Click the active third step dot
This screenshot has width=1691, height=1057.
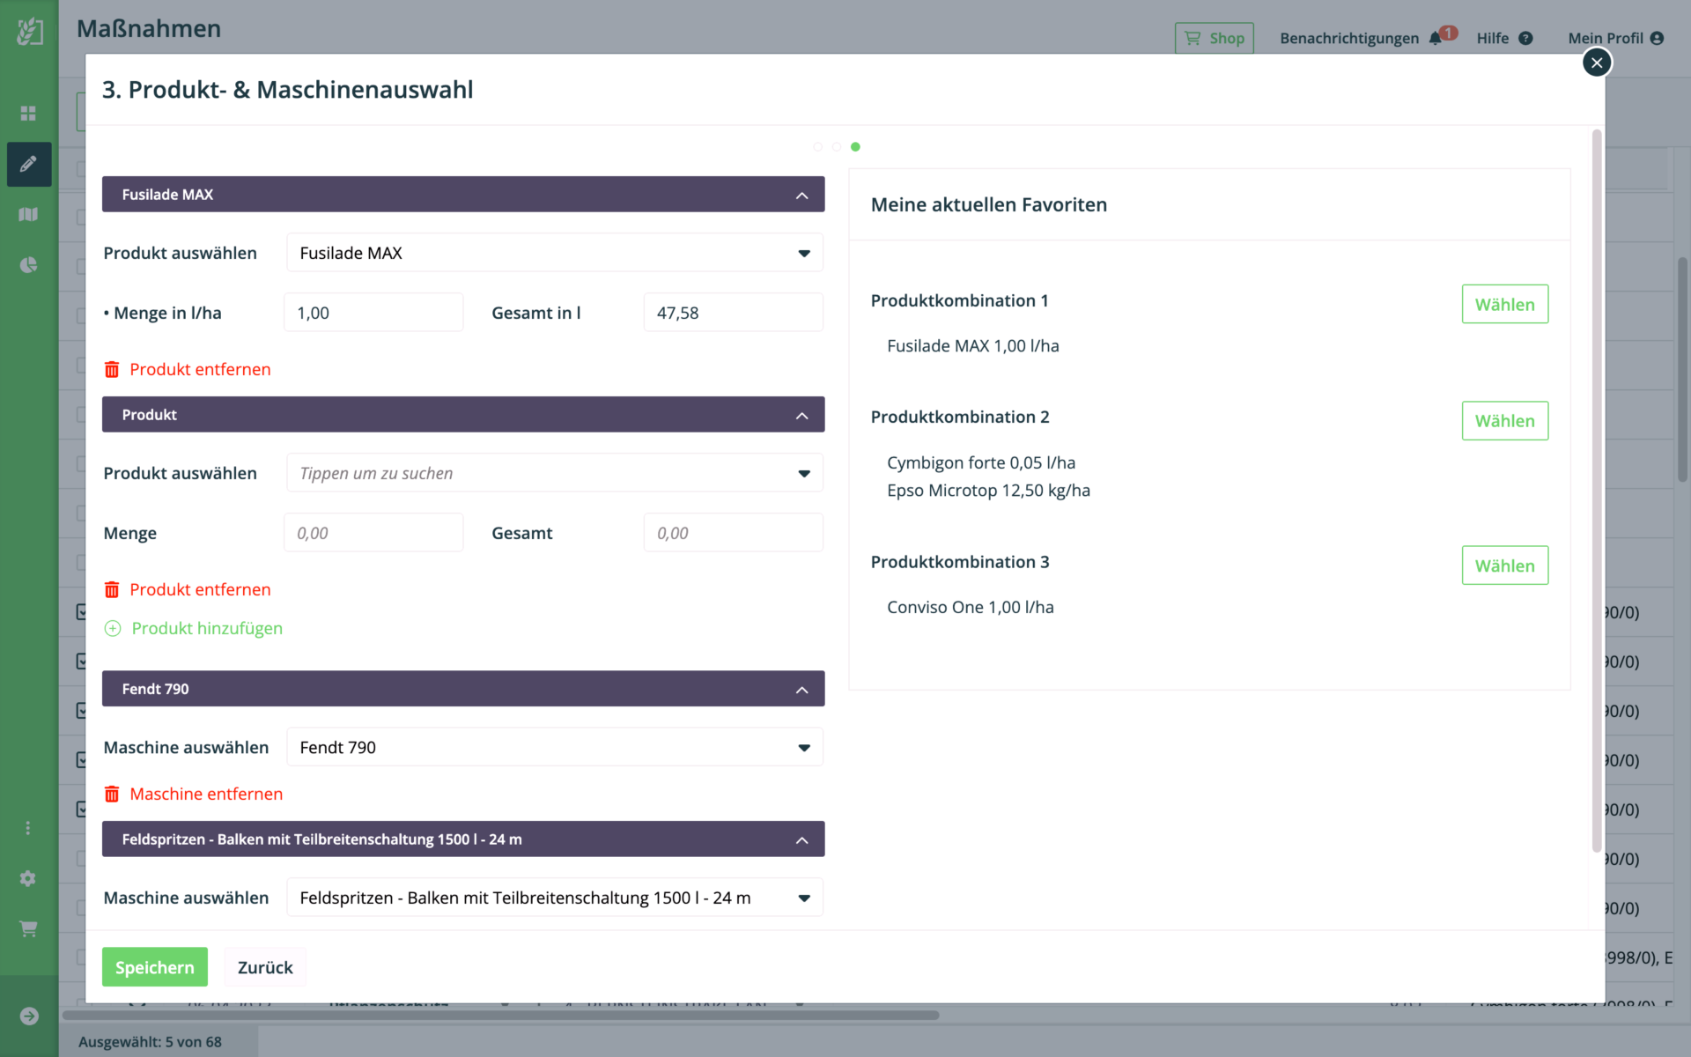(x=855, y=147)
